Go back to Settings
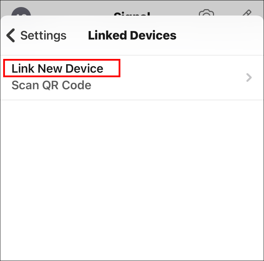264x261 pixels. (x=37, y=36)
